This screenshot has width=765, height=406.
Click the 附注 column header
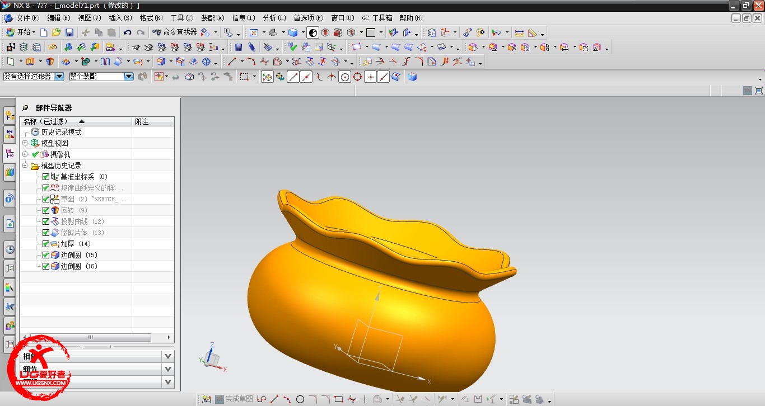153,121
